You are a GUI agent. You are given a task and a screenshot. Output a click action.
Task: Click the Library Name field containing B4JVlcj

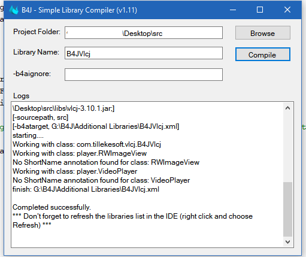(144, 53)
